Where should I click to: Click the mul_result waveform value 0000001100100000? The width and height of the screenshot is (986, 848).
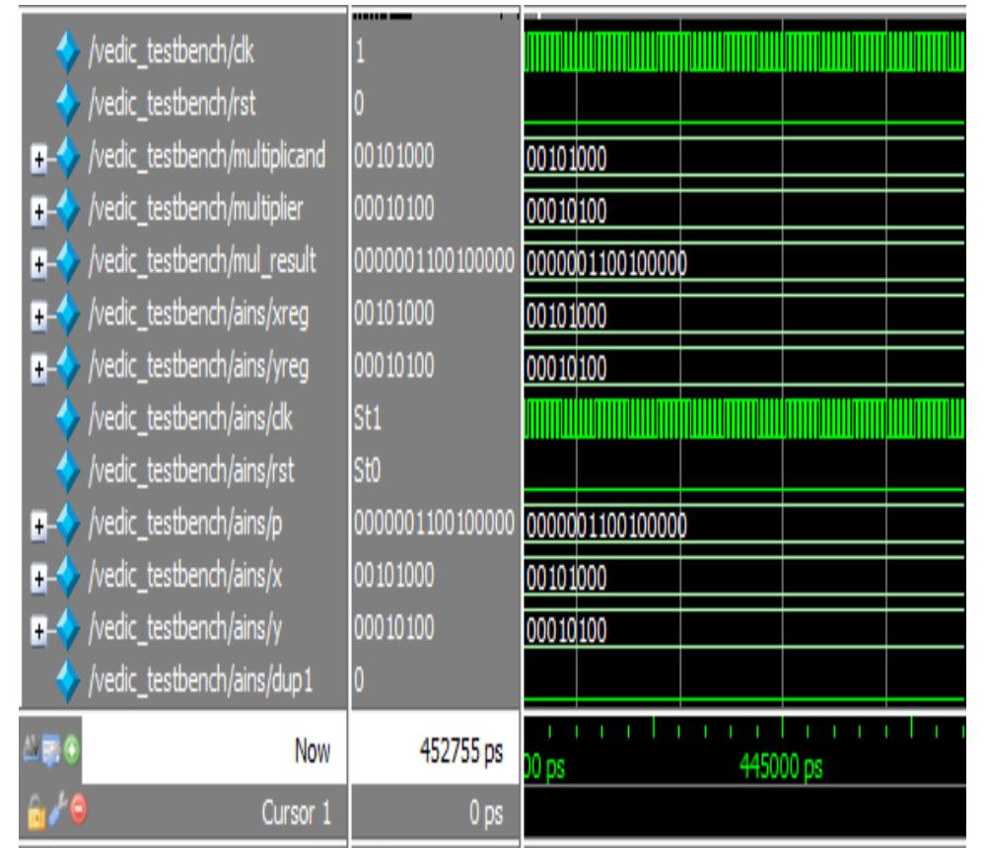(607, 263)
